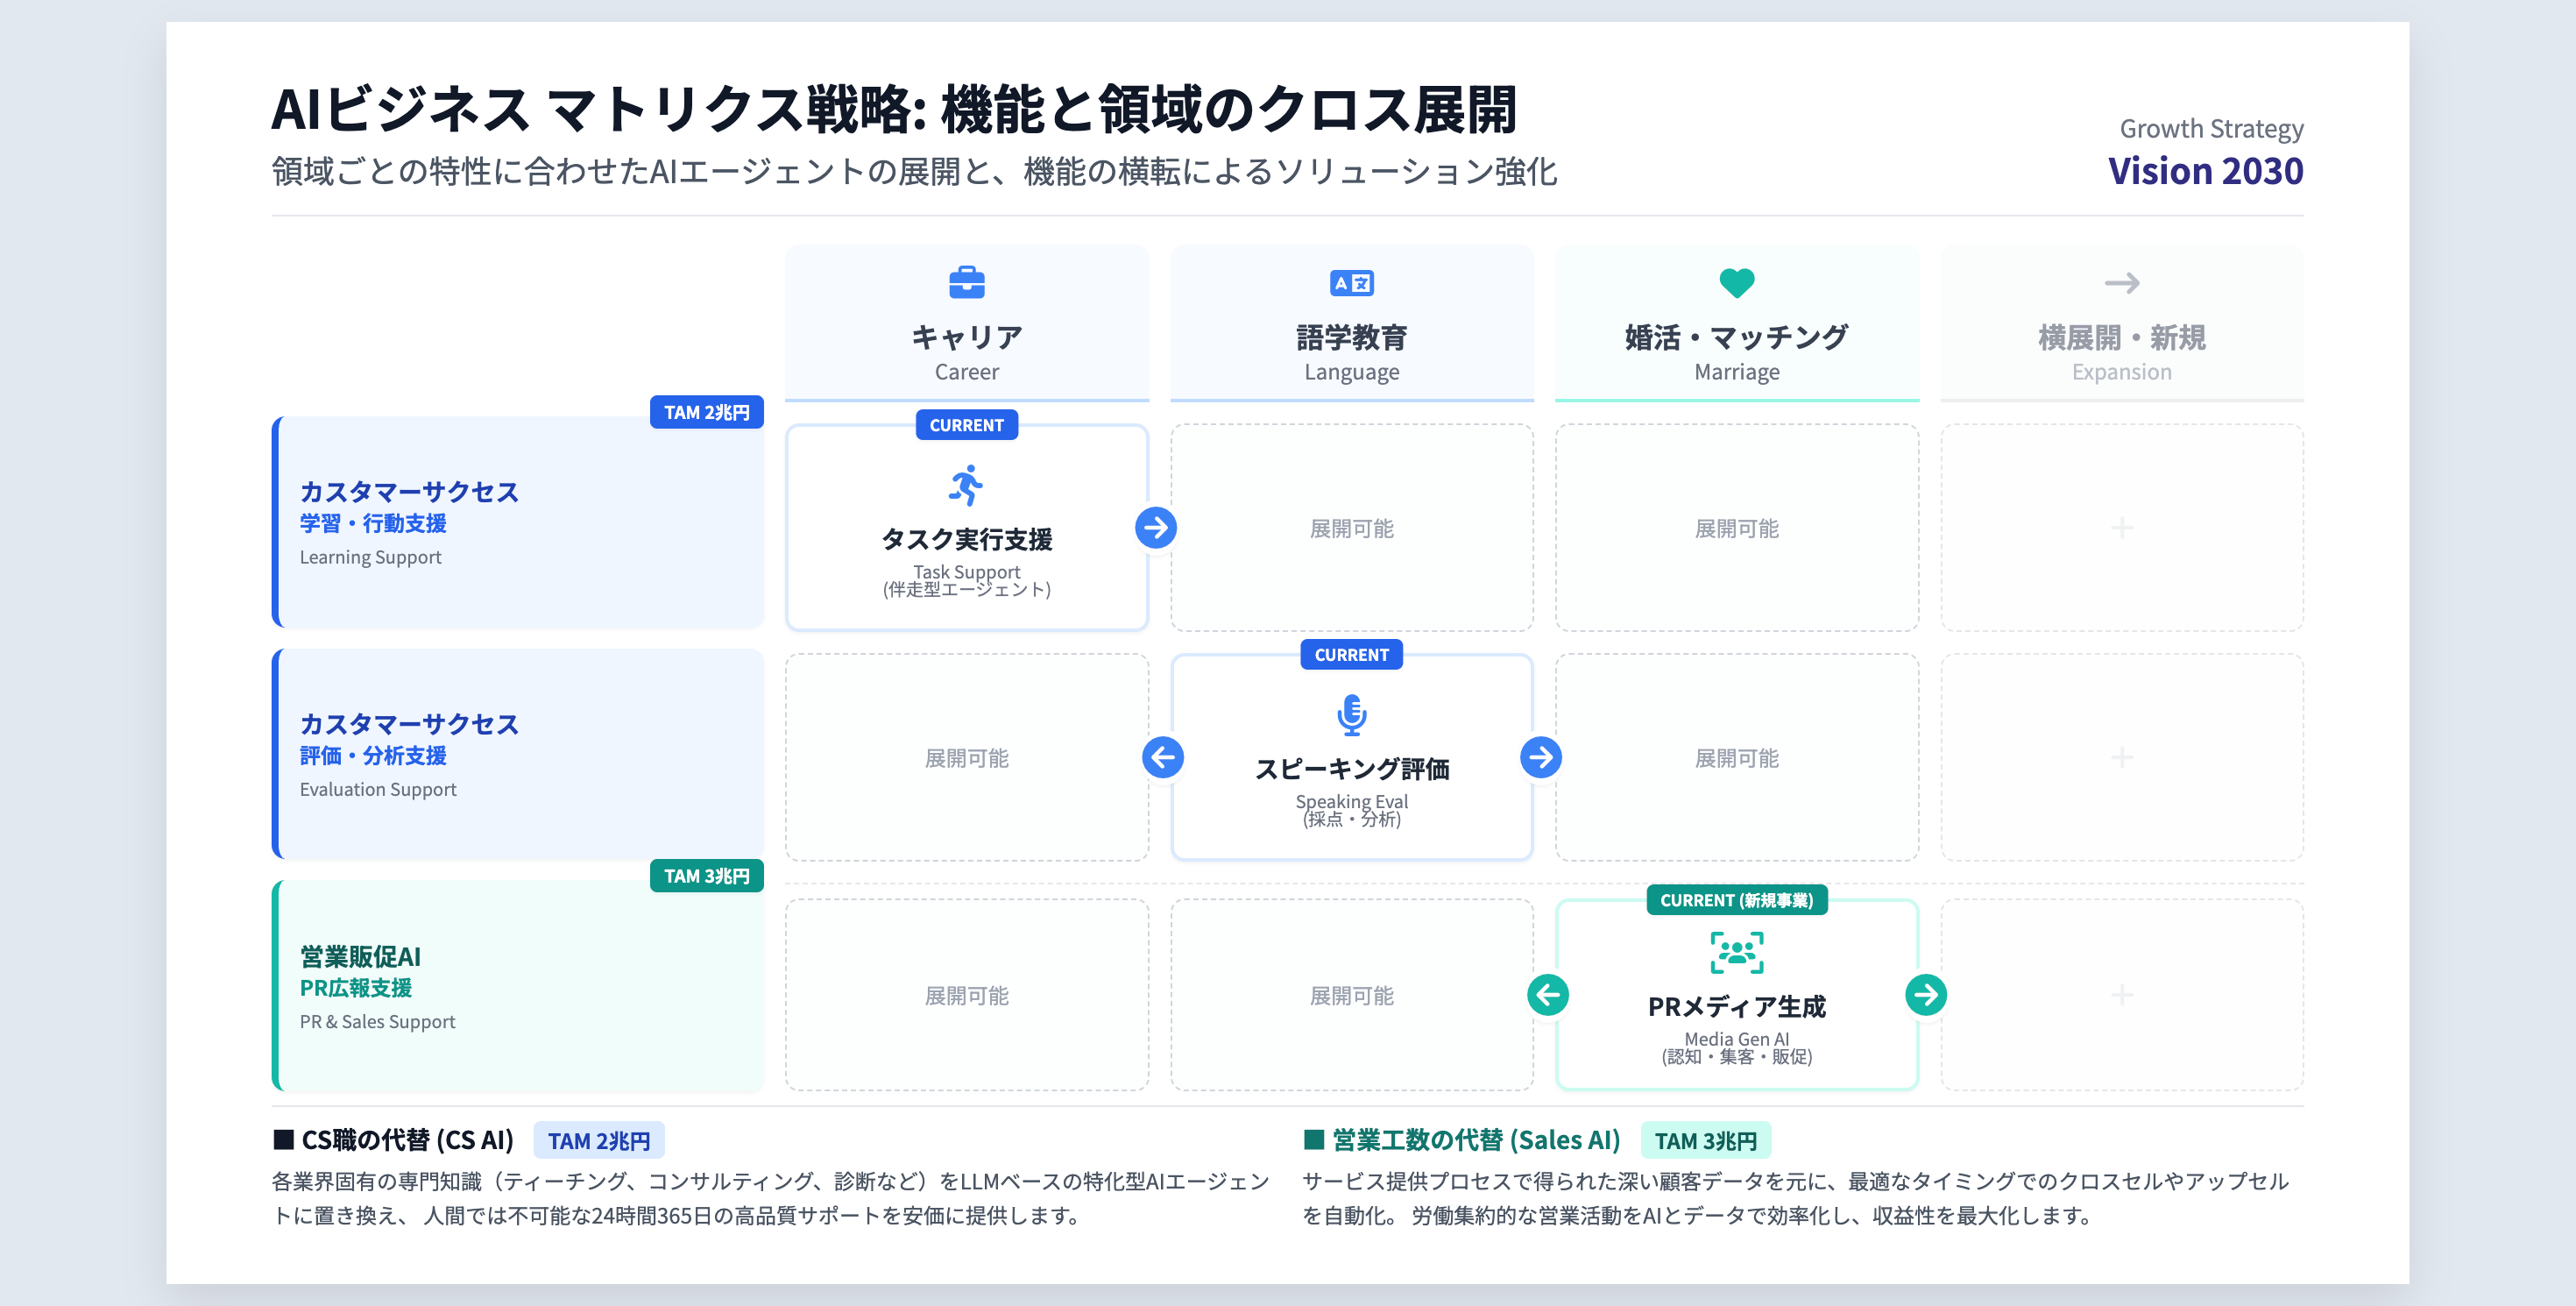
Task: Select the microphone icon on スピーキング評価 card
Action: tap(1351, 714)
